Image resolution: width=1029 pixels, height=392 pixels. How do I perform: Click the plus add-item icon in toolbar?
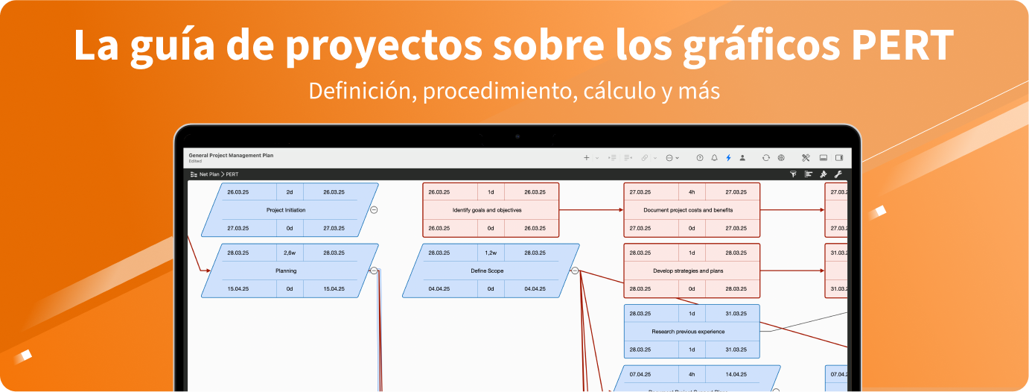pos(586,158)
